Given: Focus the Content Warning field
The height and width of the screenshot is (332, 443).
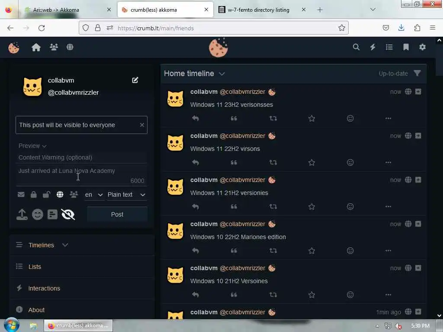Looking at the screenshot, I should pyautogui.click(x=81, y=157).
